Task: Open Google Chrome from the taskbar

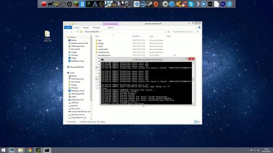Action: [x=29, y=150]
